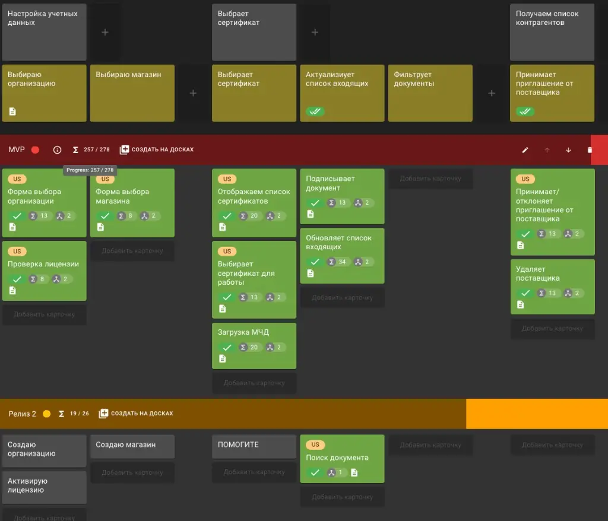The image size is (608, 521).
Task: Click progress text '19 / 26' in Релиз 2
Action: [x=80, y=414]
